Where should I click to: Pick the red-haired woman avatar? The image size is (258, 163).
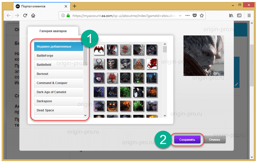[x=112, y=49]
